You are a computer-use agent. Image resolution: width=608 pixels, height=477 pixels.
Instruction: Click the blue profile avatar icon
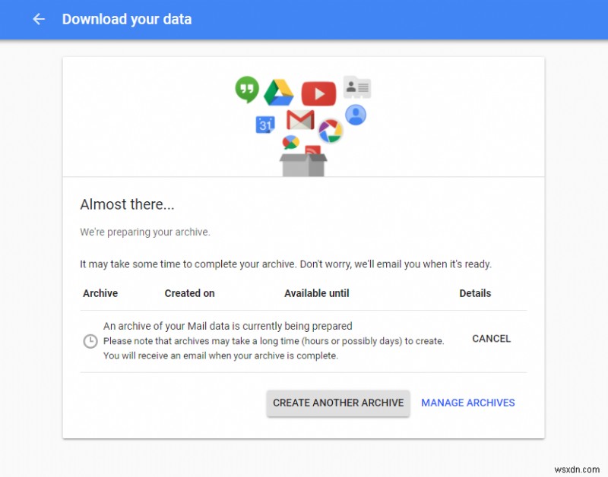[x=355, y=115]
